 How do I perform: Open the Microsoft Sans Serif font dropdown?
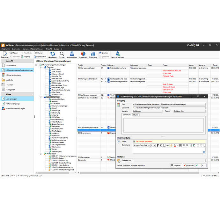[149, 145]
